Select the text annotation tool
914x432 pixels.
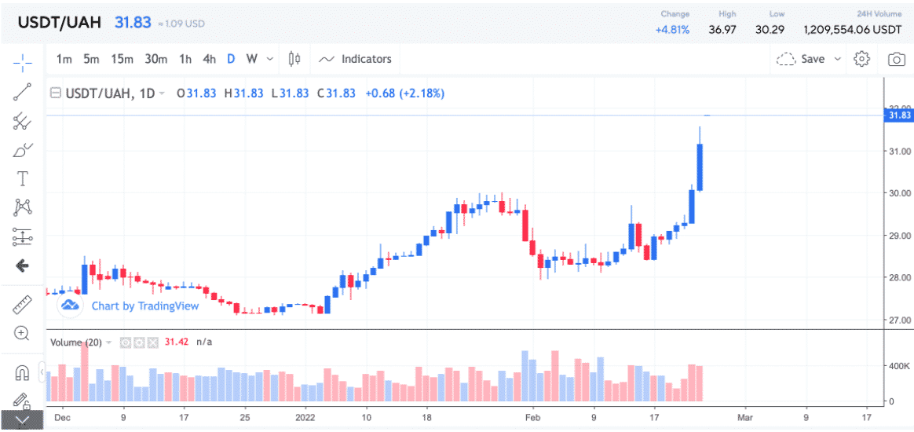(22, 178)
